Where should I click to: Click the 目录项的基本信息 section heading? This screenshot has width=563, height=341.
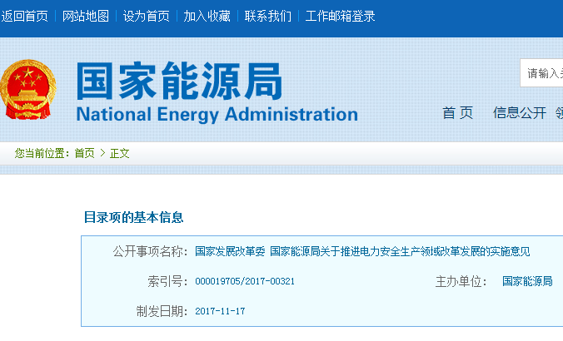click(x=133, y=218)
